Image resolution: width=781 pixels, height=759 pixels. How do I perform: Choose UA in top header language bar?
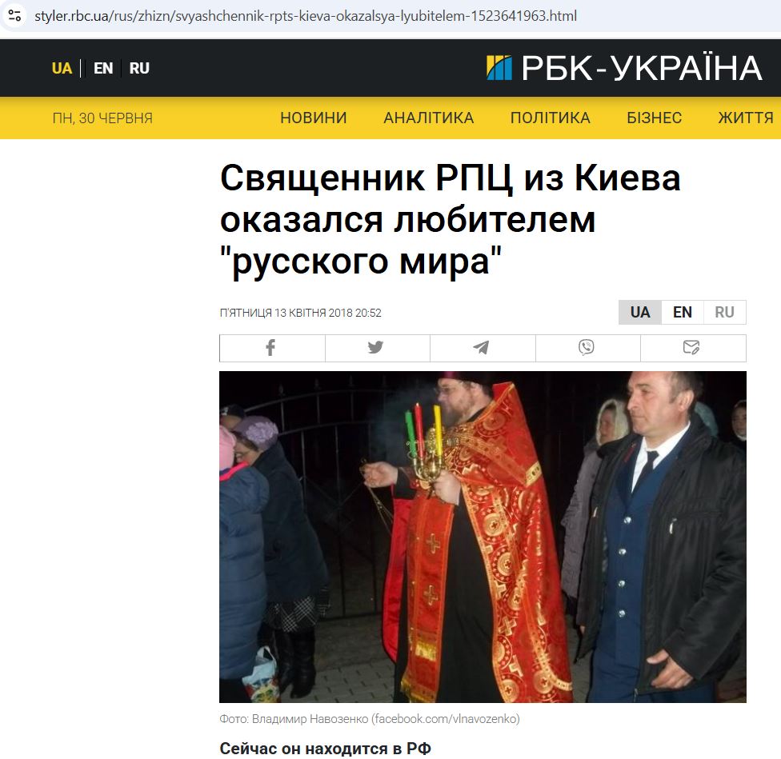click(x=62, y=68)
